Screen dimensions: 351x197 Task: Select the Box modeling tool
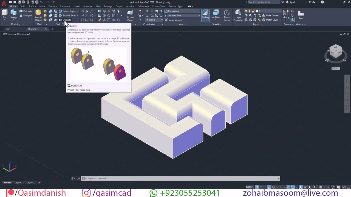pyautogui.click(x=4, y=14)
